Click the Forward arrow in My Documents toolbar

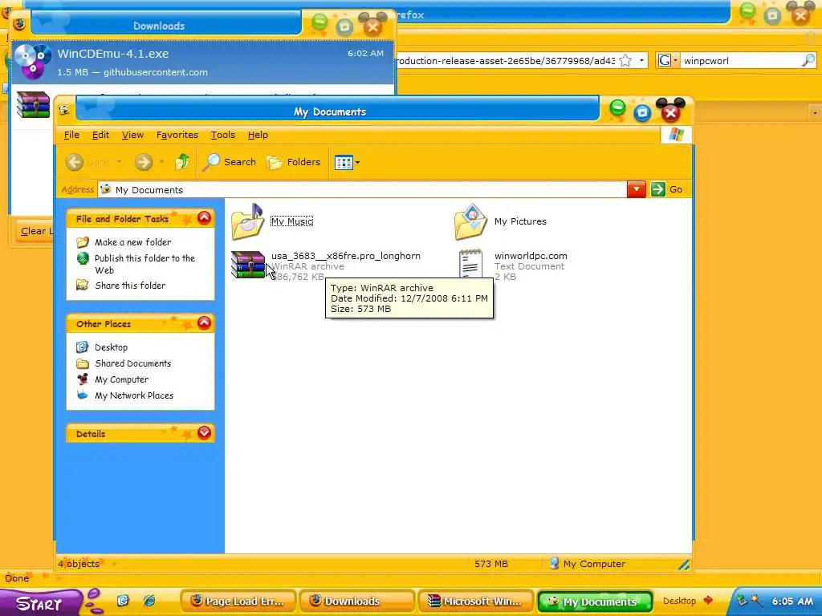click(143, 162)
